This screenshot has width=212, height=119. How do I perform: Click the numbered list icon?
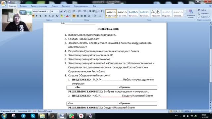[x=79, y=11]
